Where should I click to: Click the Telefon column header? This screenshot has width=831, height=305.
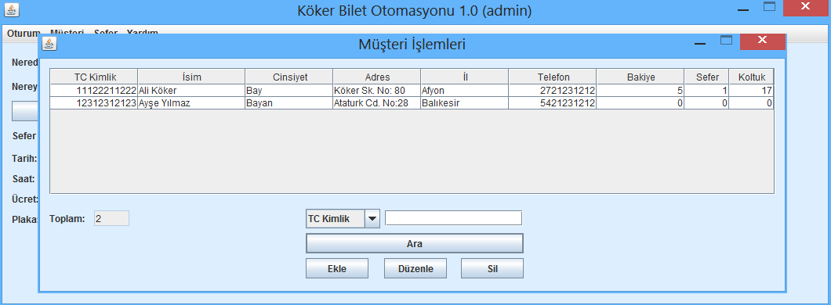click(553, 77)
